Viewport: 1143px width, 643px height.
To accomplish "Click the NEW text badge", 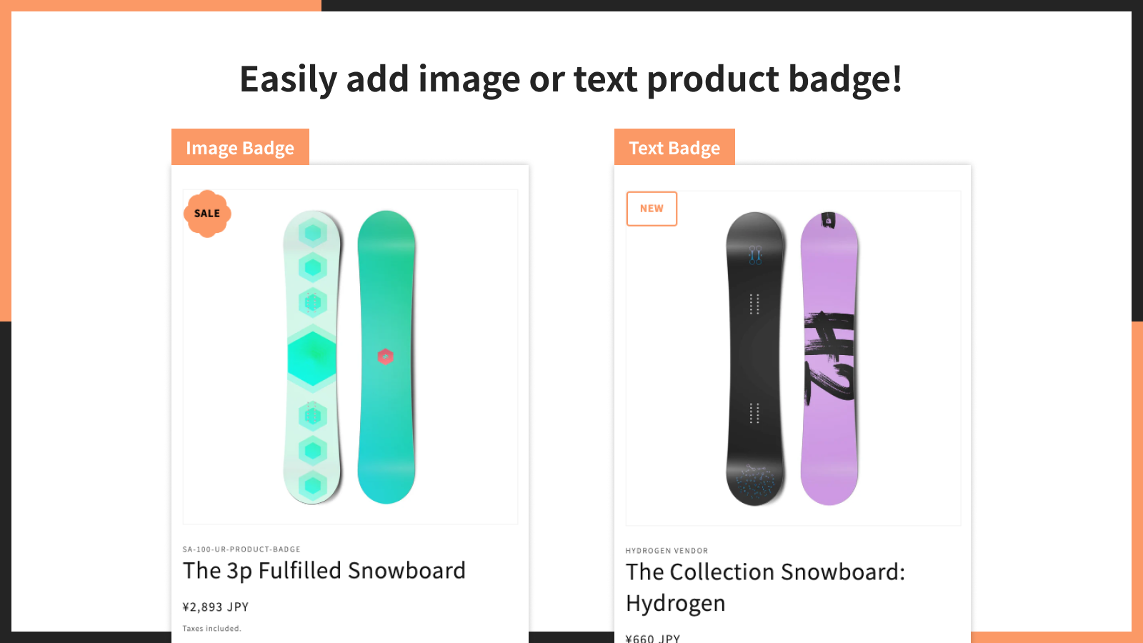I will pyautogui.click(x=652, y=209).
